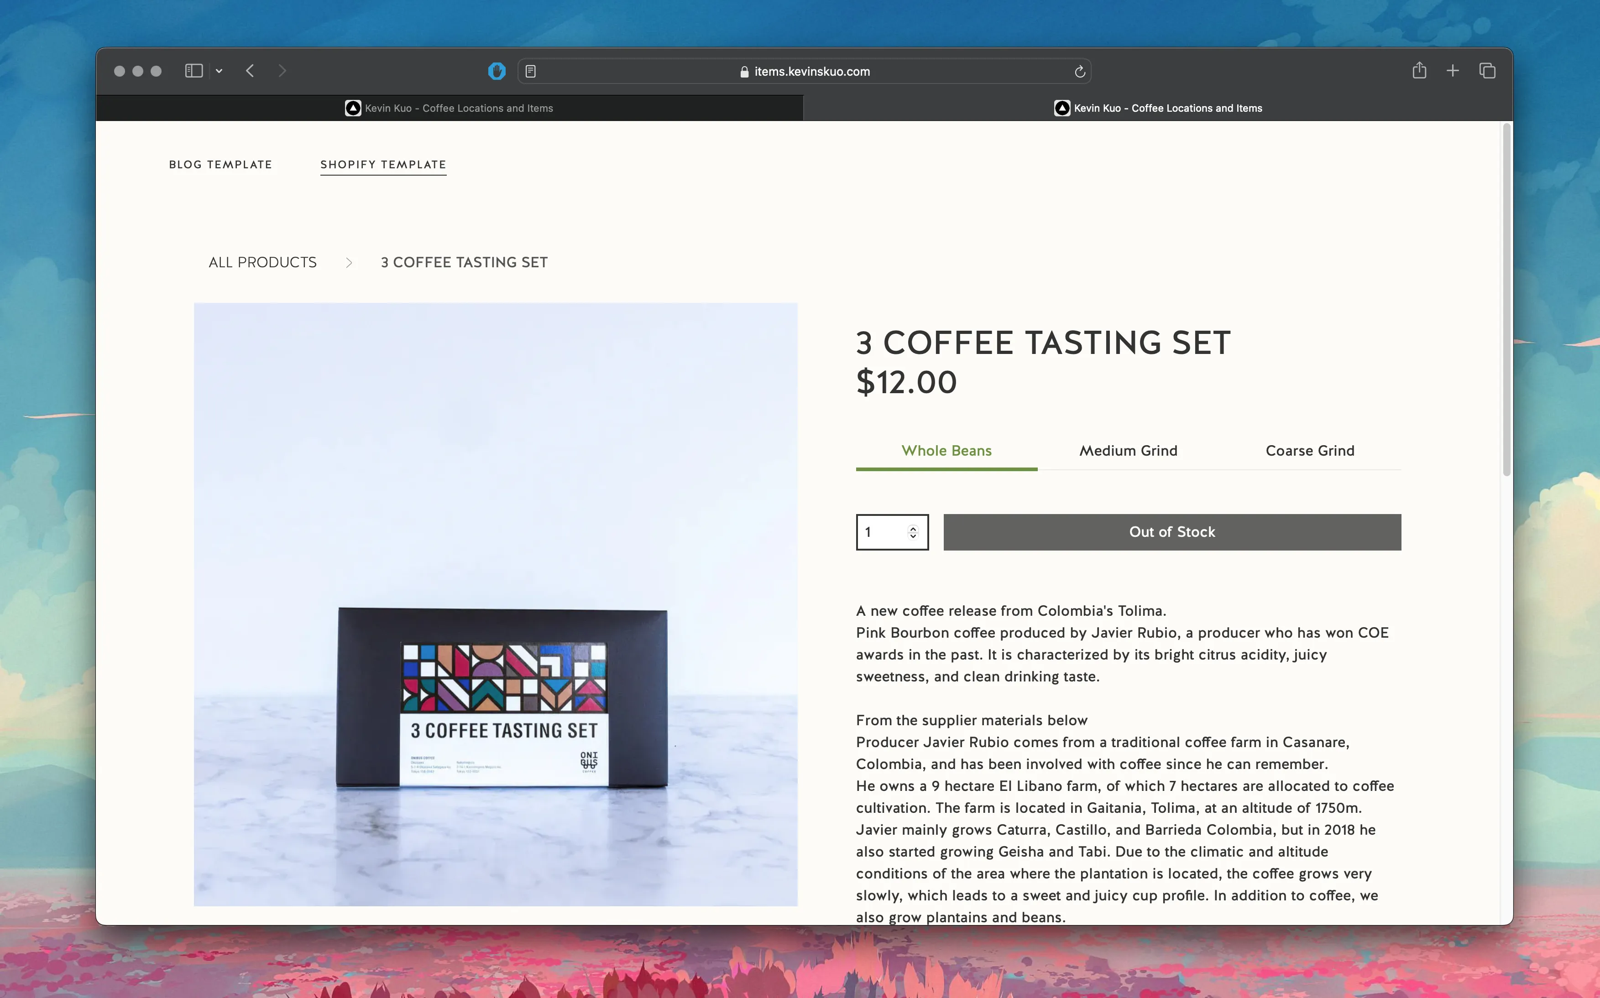Image resolution: width=1600 pixels, height=998 pixels.
Task: Open the BLOG TEMPLATE tab
Action: point(221,163)
